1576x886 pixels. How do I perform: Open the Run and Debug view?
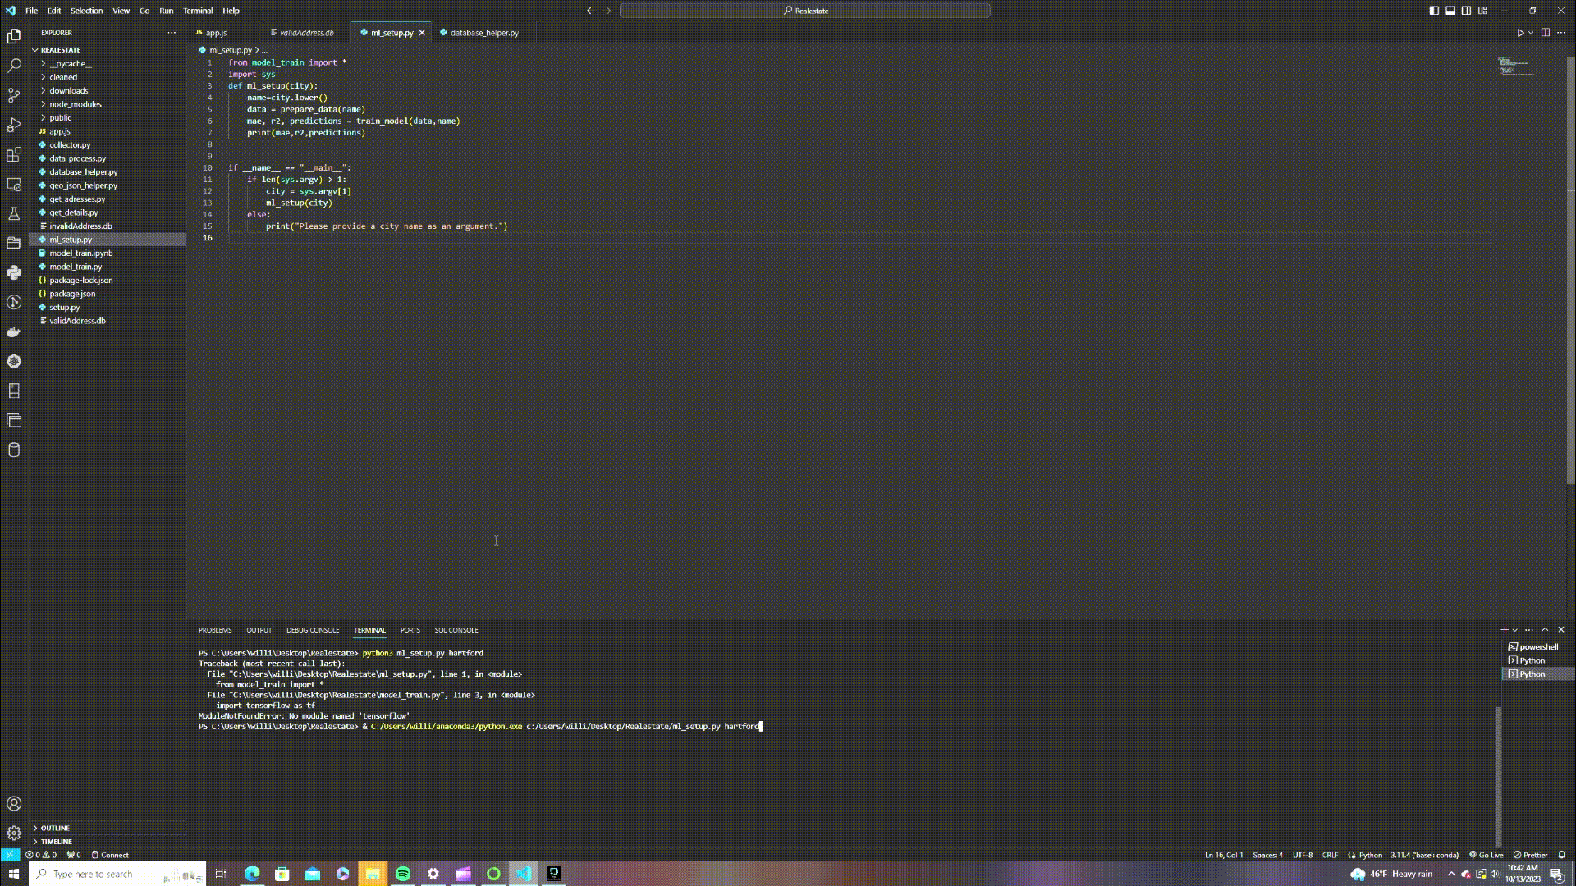pyautogui.click(x=14, y=125)
